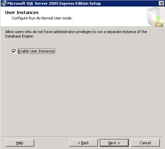Click the server tower graphic in header
The width and height of the screenshot is (165, 149).
[x=153, y=16]
